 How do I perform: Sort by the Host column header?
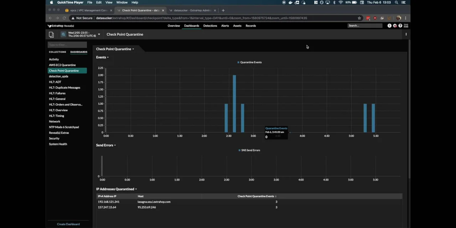click(x=141, y=196)
